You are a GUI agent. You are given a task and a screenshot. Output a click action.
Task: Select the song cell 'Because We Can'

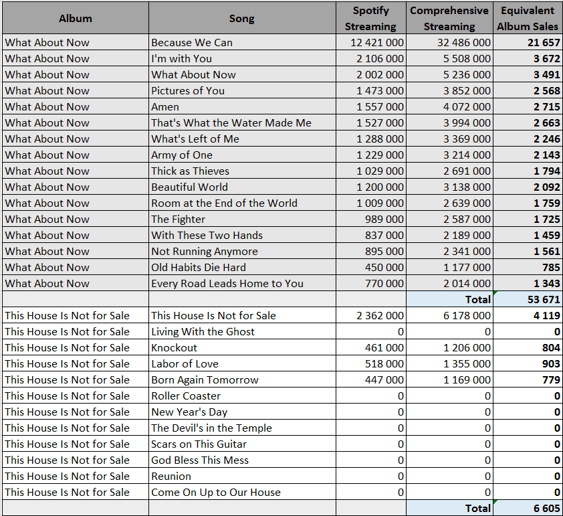click(242, 42)
